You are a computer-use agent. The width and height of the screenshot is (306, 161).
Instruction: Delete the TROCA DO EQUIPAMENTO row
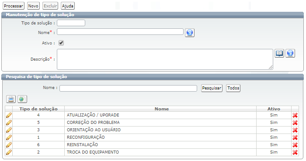(x=295, y=152)
